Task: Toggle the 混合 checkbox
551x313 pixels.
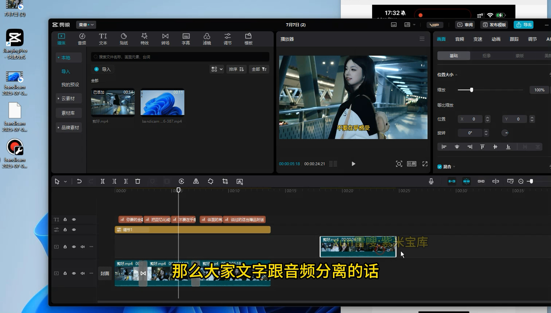Action: (x=440, y=167)
